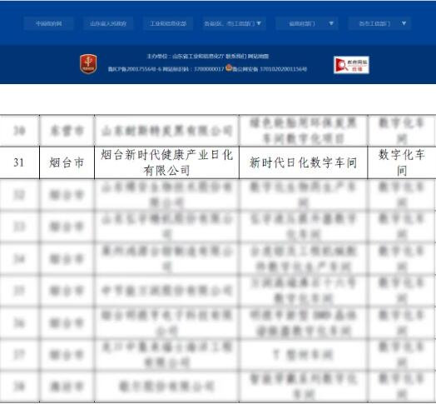Image resolution: width=436 pixels, height=404 pixels.
Task: Select the row number cell 31
Action: pos(19,162)
